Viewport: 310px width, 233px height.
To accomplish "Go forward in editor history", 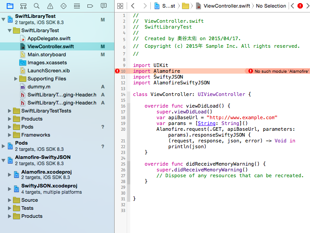I will click(x=145, y=6).
